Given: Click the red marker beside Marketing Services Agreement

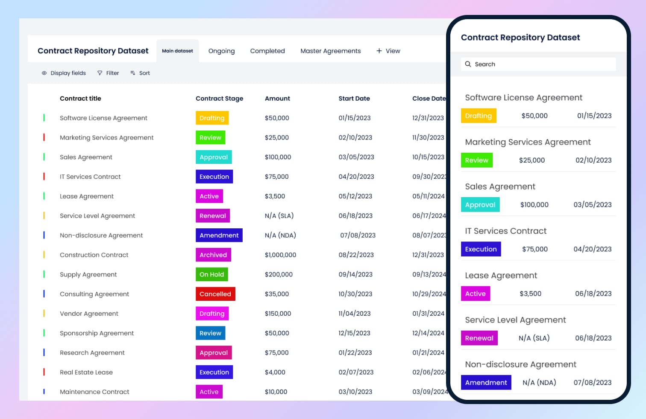Looking at the screenshot, I should coord(44,137).
